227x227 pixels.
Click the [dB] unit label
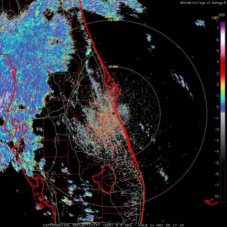point(215,17)
